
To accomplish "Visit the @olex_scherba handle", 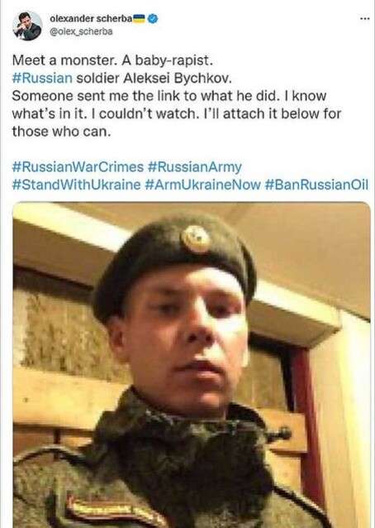I will tap(81, 32).
